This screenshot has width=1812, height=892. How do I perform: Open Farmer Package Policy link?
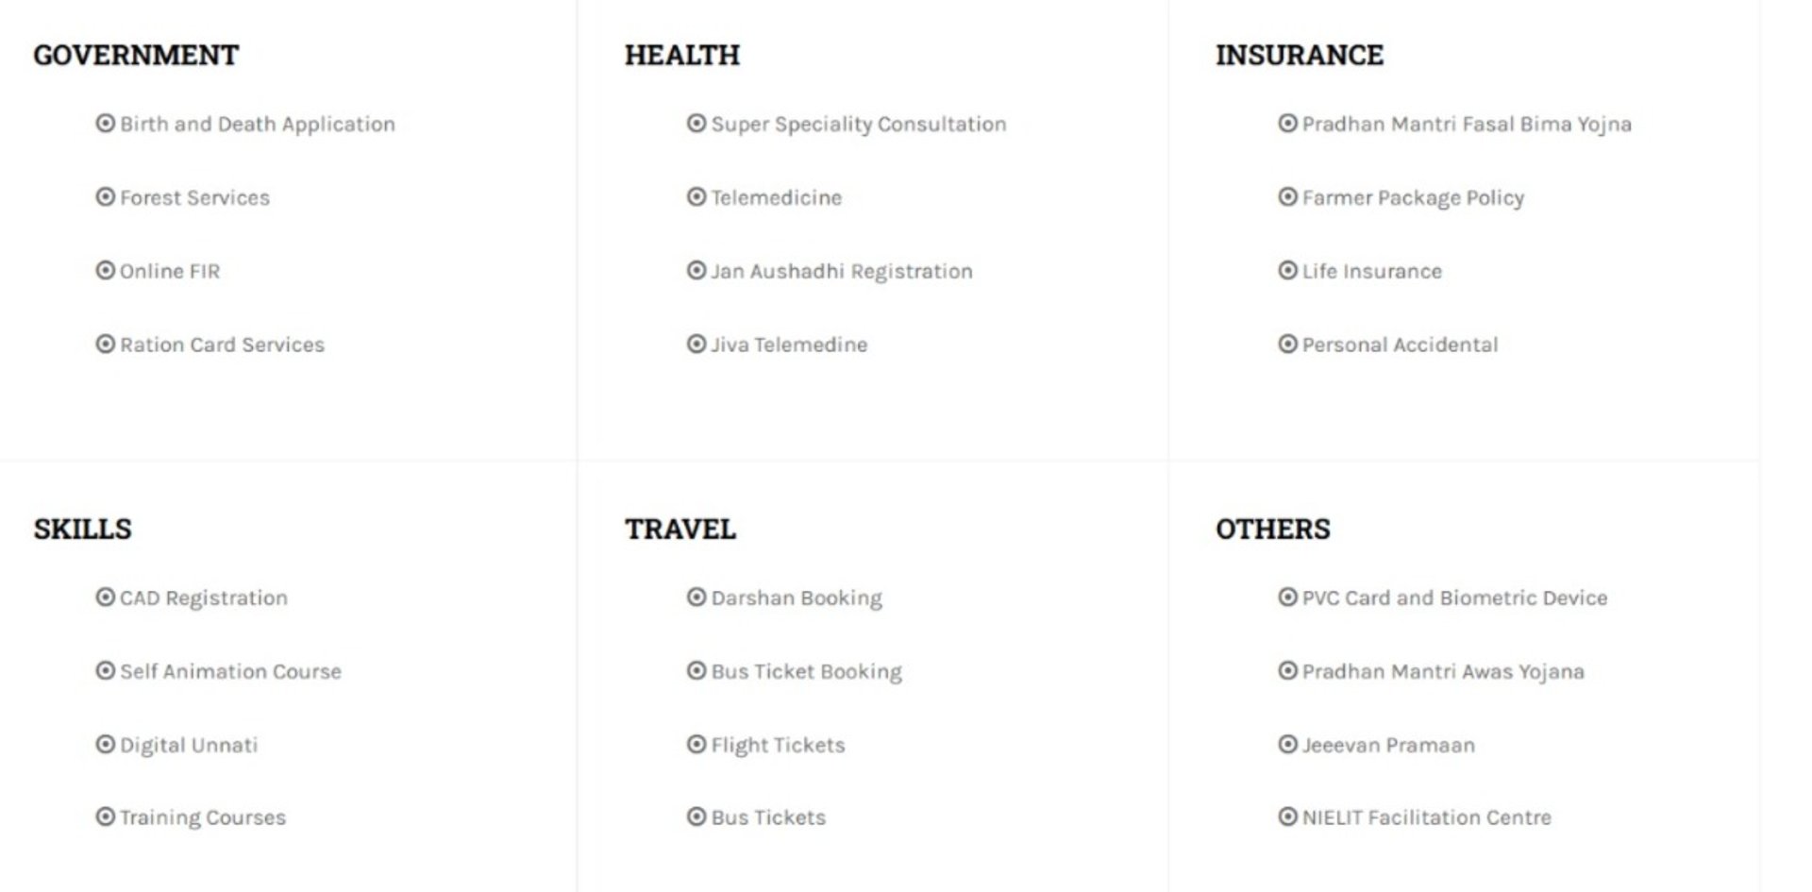[x=1413, y=198]
